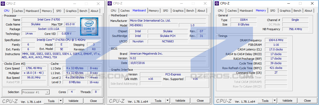Click the Core VID value 0.839 V
Screen dimensions: 319x105
pos(67,34)
